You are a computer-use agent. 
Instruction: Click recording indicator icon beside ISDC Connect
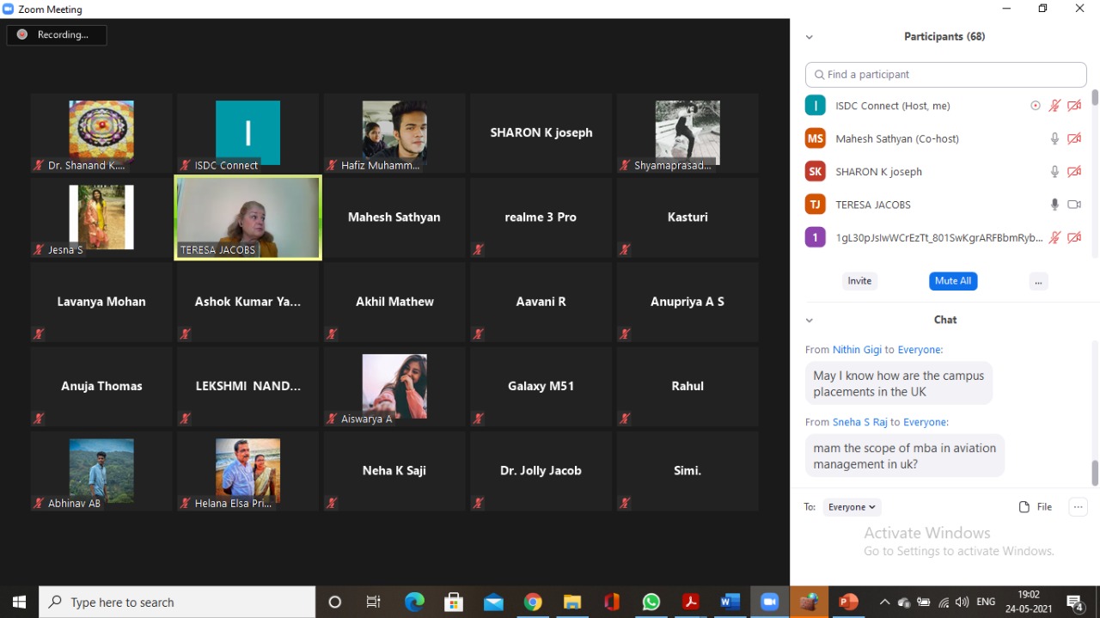[1035, 106]
